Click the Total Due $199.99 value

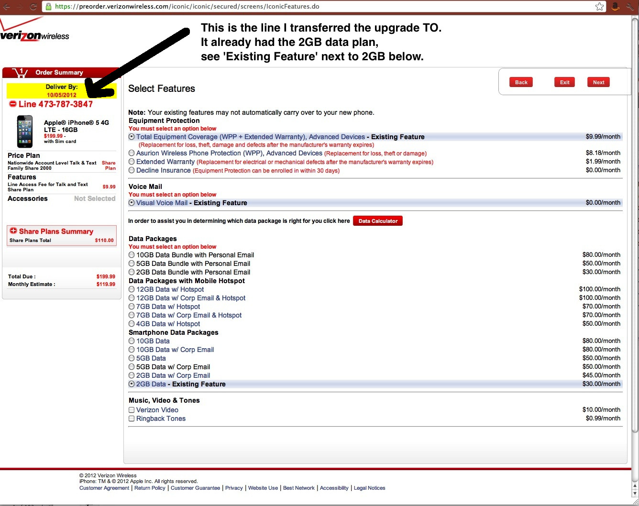[x=106, y=276]
